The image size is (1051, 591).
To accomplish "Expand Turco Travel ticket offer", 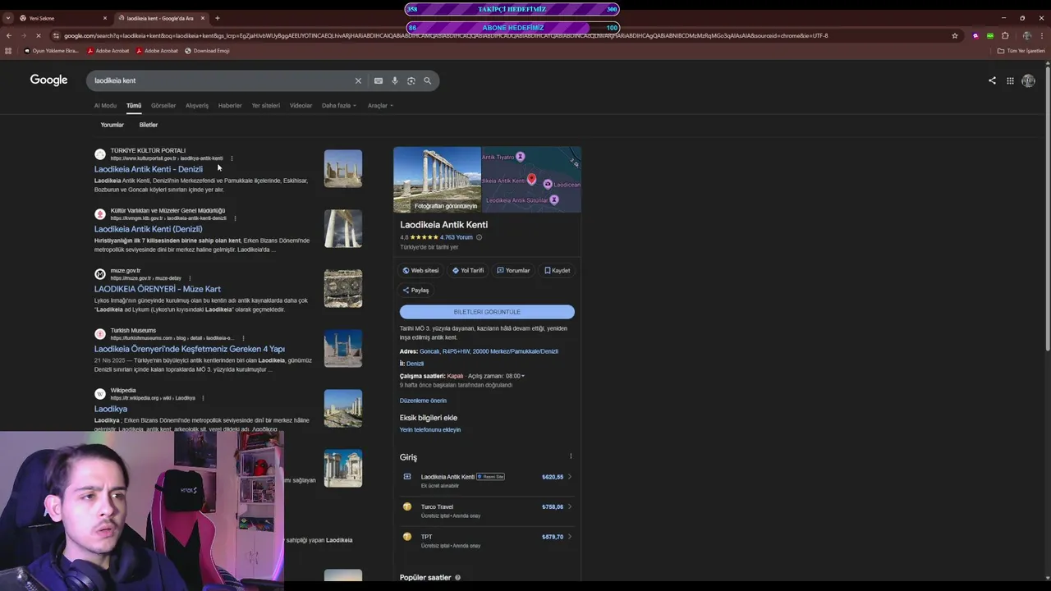I will pyautogui.click(x=570, y=506).
